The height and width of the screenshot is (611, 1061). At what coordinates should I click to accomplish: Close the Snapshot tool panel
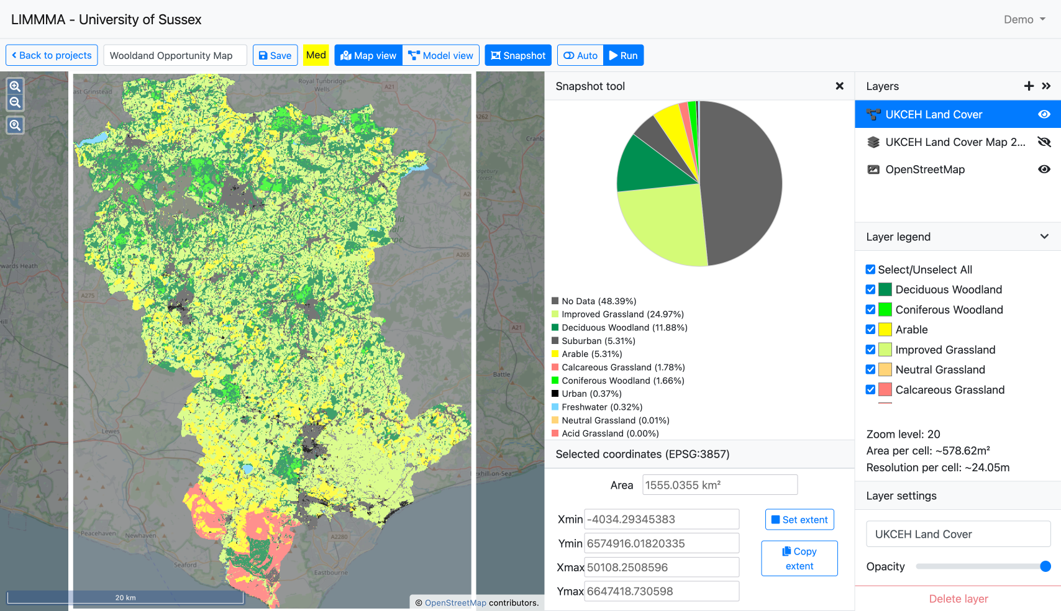pos(839,86)
